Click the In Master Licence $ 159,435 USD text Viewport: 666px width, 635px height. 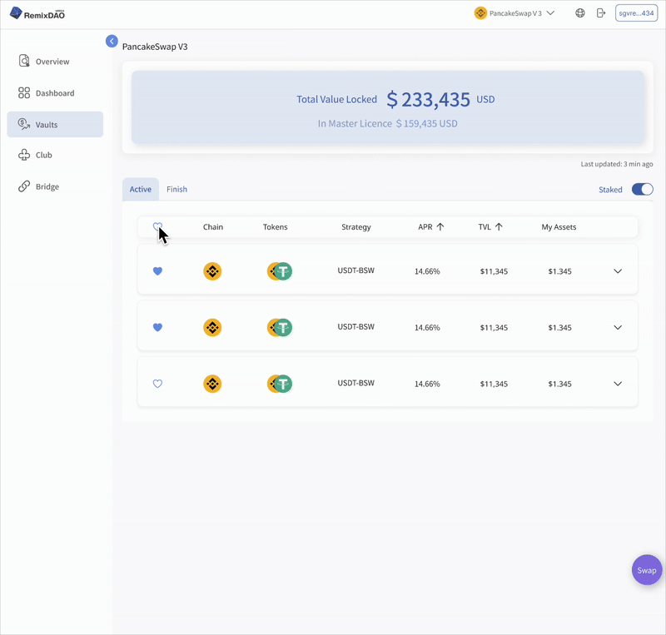pos(388,124)
